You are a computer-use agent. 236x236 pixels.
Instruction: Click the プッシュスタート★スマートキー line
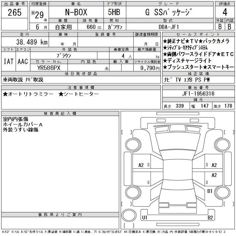198,67
